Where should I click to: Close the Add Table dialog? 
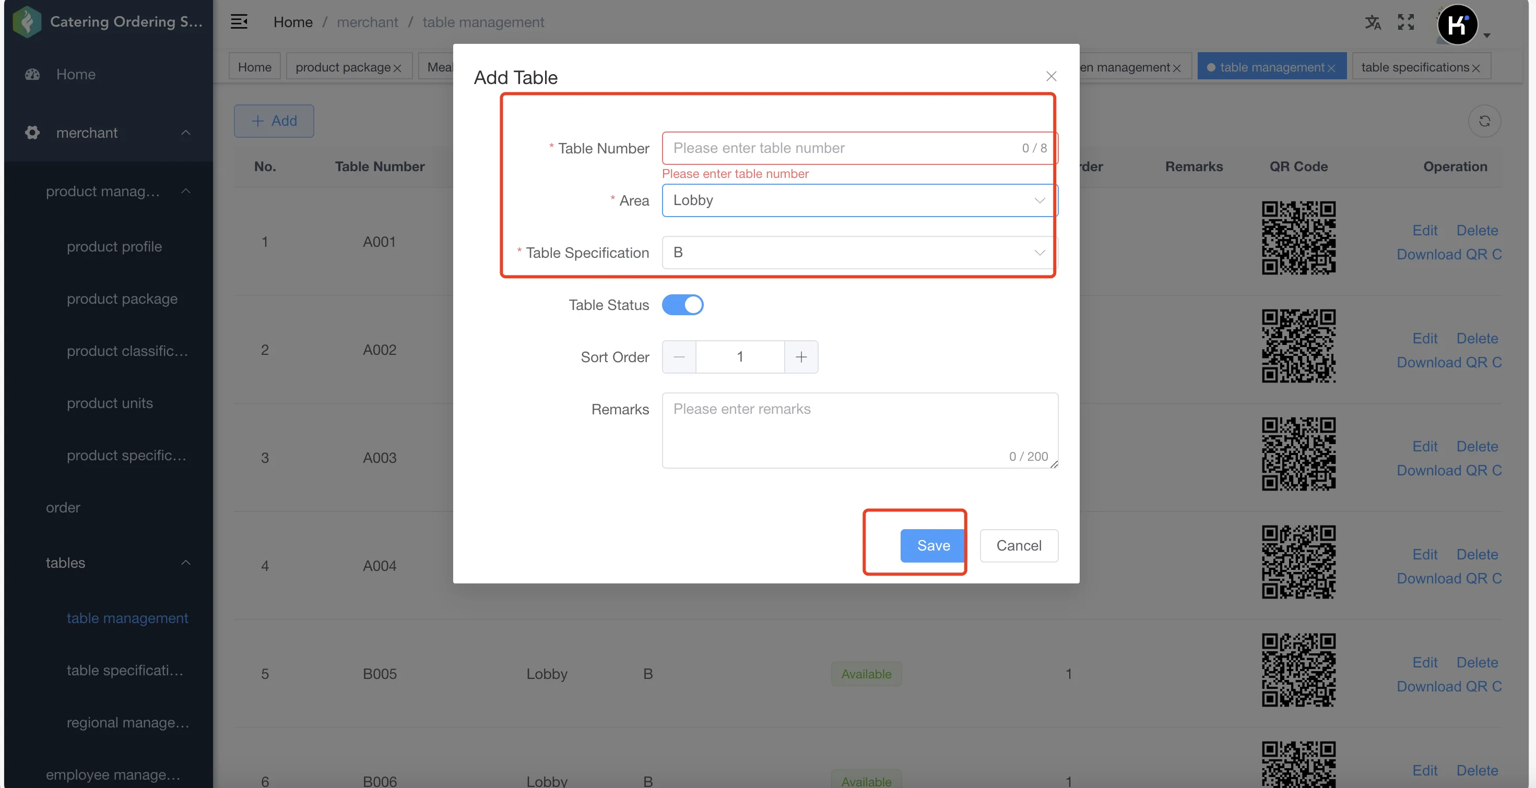tap(1051, 76)
